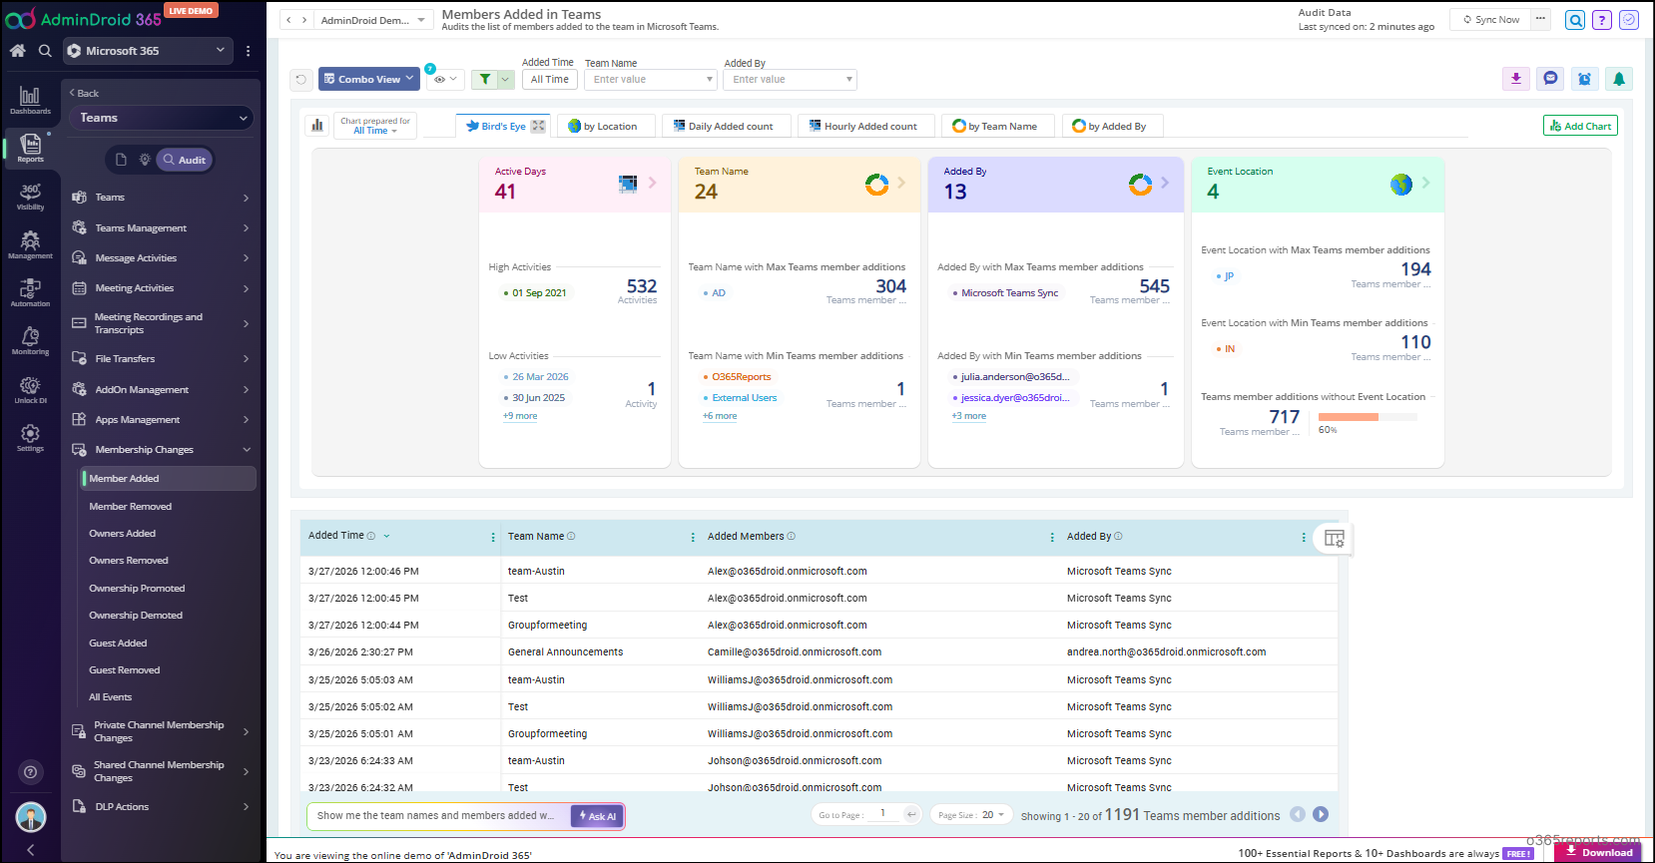Image resolution: width=1655 pixels, height=863 pixels.
Task: Go to the Home icon in sidebar
Action: (x=17, y=51)
